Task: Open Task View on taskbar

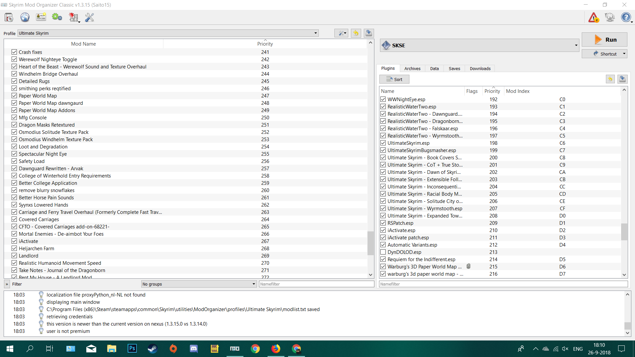Action: (x=50, y=349)
